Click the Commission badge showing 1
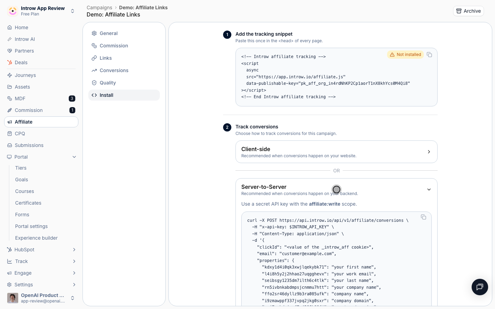 tap(72, 110)
